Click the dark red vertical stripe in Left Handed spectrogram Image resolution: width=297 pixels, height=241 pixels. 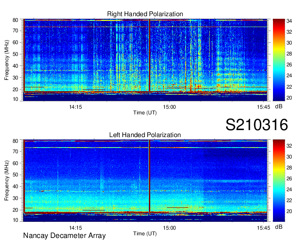149,177
